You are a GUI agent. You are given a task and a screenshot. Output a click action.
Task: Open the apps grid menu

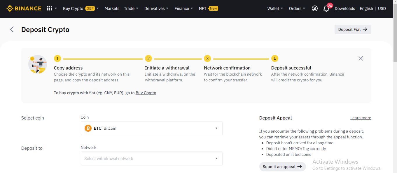(50, 8)
